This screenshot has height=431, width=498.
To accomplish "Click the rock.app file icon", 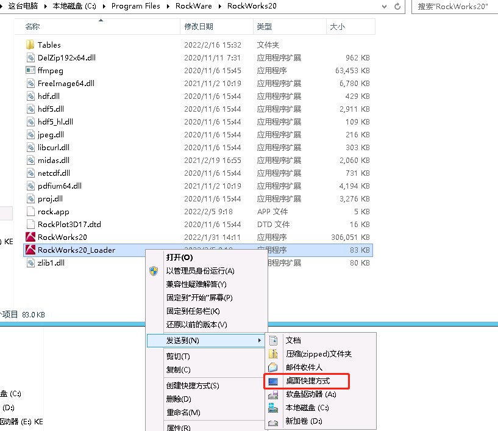I will coord(30,211).
